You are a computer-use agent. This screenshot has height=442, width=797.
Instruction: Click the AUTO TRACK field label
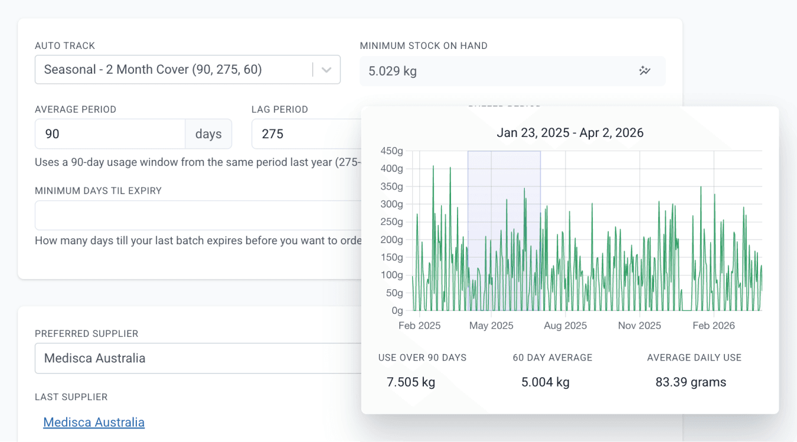pos(65,46)
